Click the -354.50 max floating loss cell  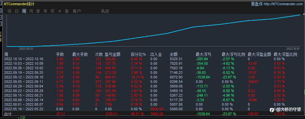click(x=202, y=63)
